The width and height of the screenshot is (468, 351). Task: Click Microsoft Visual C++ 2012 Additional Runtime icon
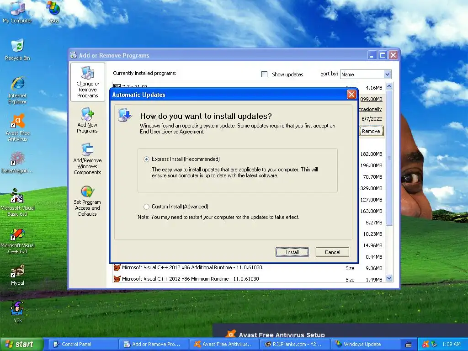[117, 267]
